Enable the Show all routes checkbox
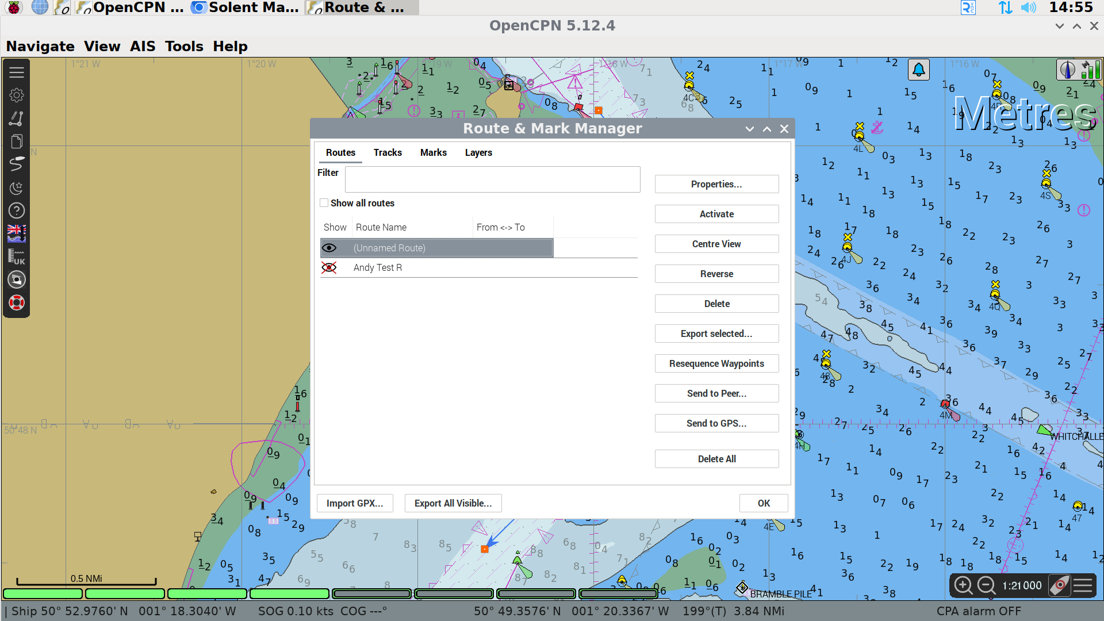 [x=324, y=203]
